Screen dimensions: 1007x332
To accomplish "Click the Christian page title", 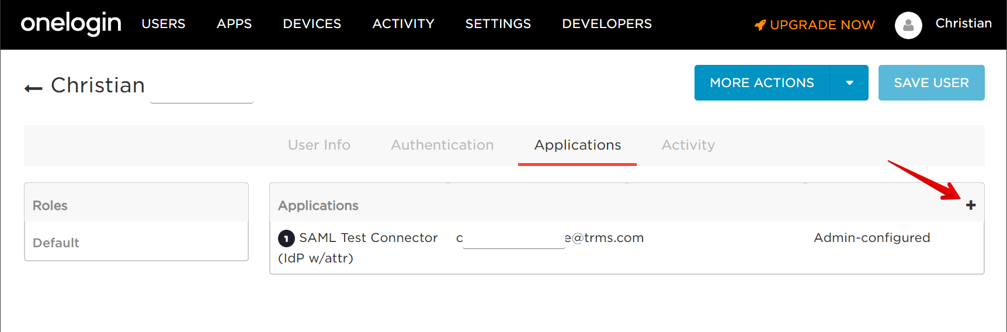I will click(x=98, y=85).
